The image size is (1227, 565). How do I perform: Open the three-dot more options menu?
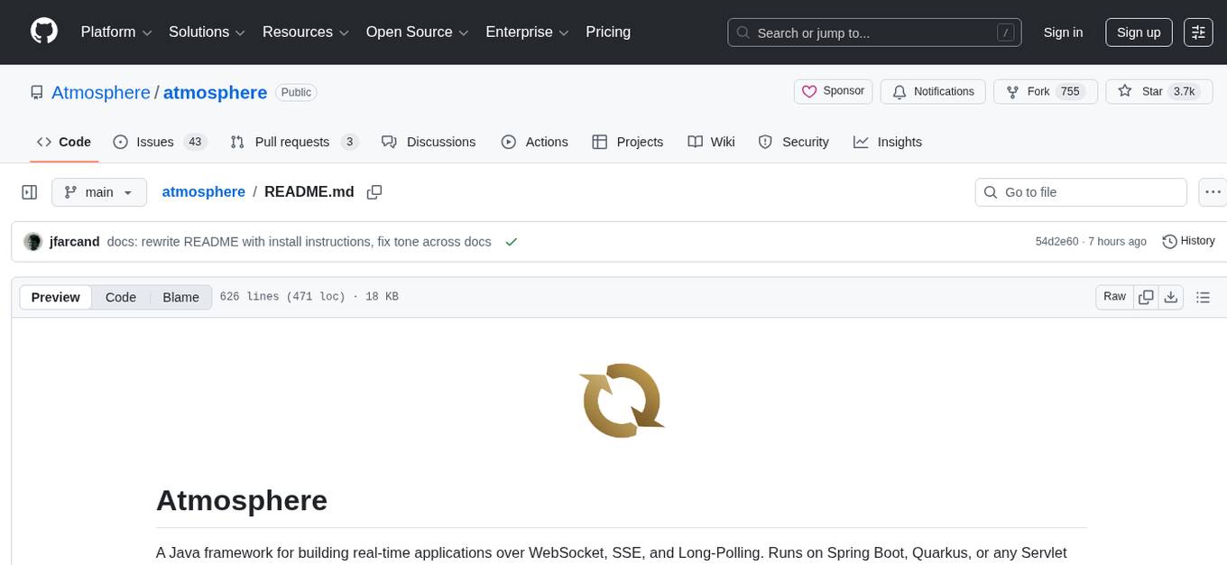[x=1213, y=192]
